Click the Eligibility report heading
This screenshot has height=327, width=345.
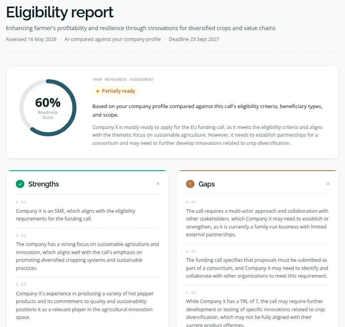point(60,12)
